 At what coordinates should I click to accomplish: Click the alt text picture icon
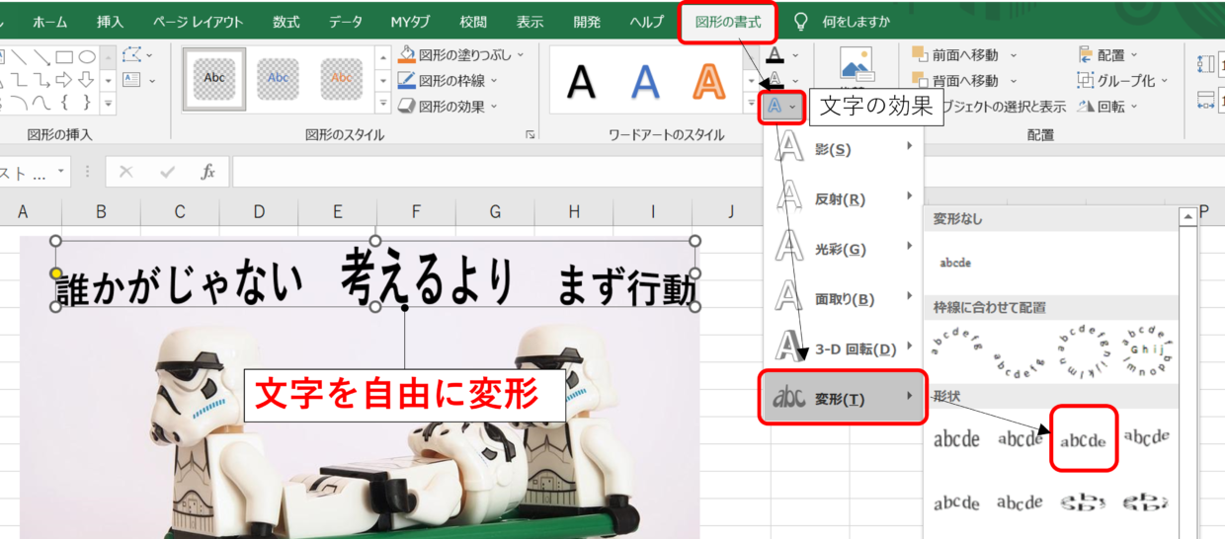(856, 63)
